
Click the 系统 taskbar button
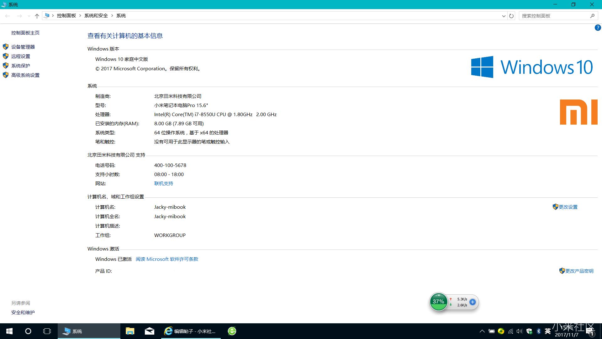click(89, 331)
